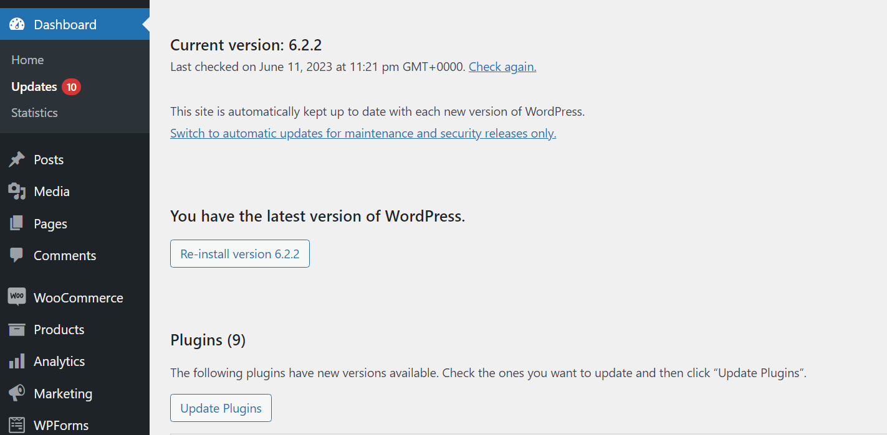This screenshot has width=887, height=435.
Task: Switch to maintenance and security releases only
Action: 363,133
